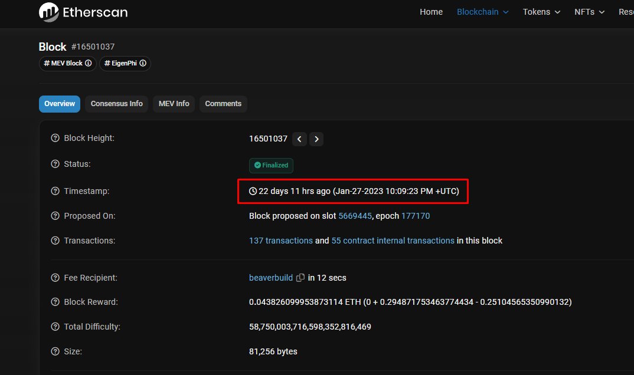Click the Etherscan logo icon

point(49,12)
